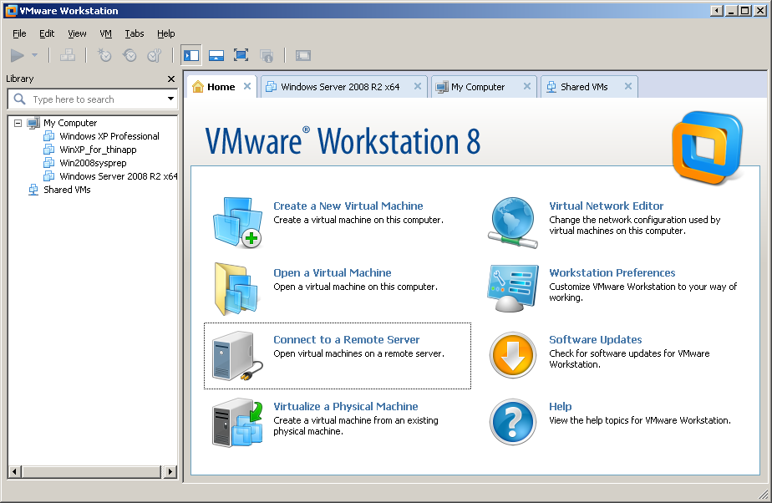The width and height of the screenshot is (772, 503).
Task: Click Software Updates link
Action: [x=595, y=339]
